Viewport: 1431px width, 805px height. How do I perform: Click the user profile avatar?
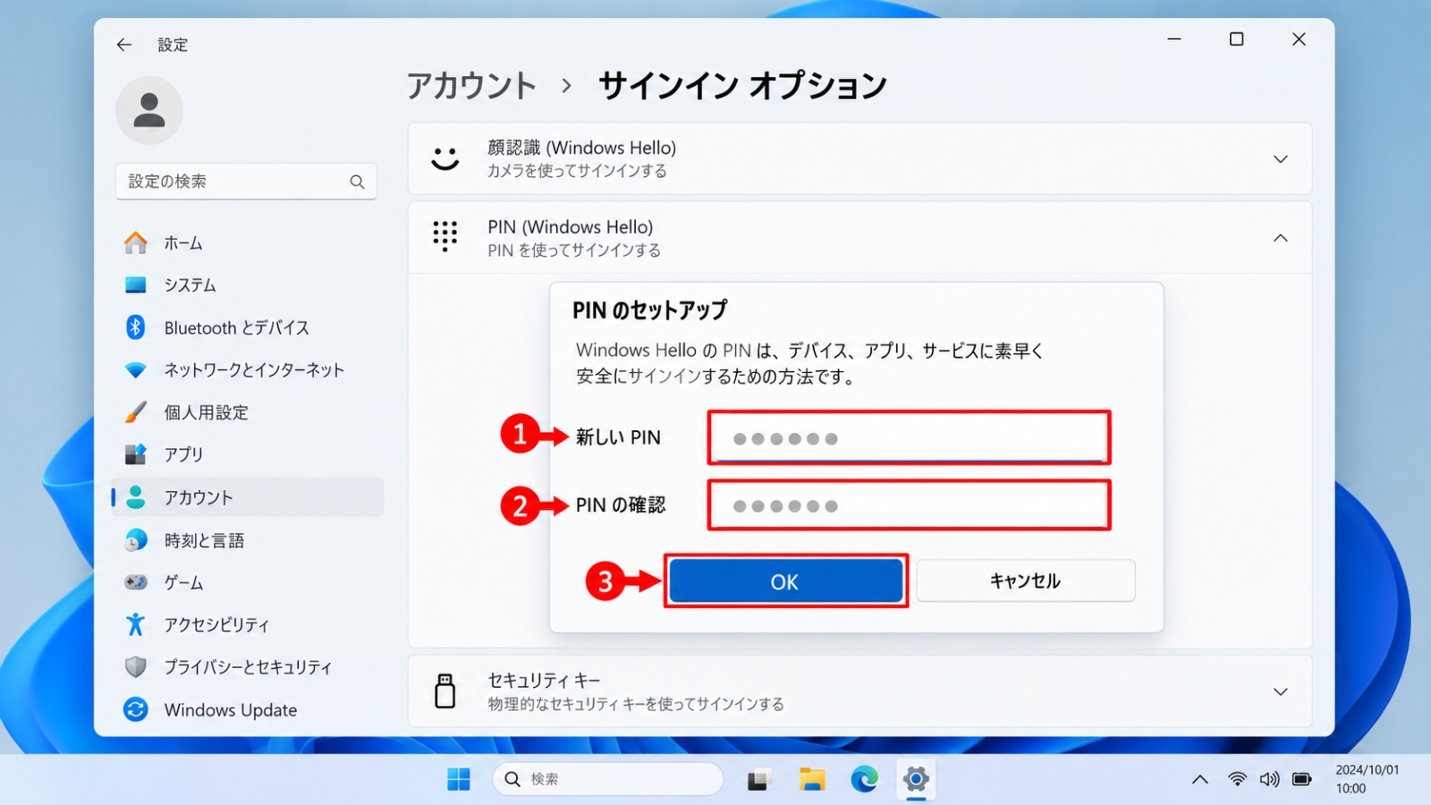click(x=149, y=111)
